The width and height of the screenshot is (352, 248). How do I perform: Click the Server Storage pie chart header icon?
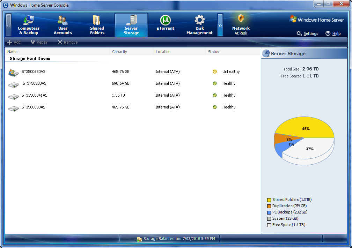coord(266,53)
